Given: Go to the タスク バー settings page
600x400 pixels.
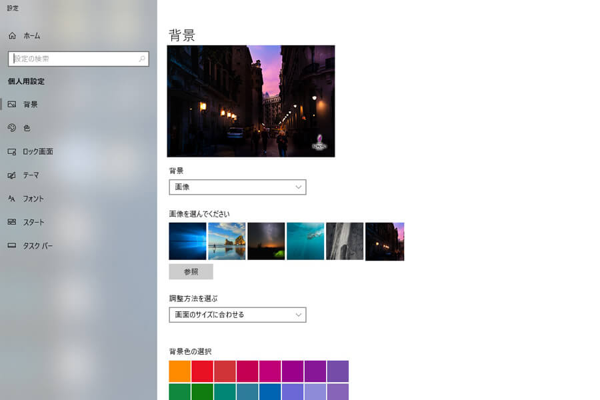Looking at the screenshot, I should tap(38, 246).
